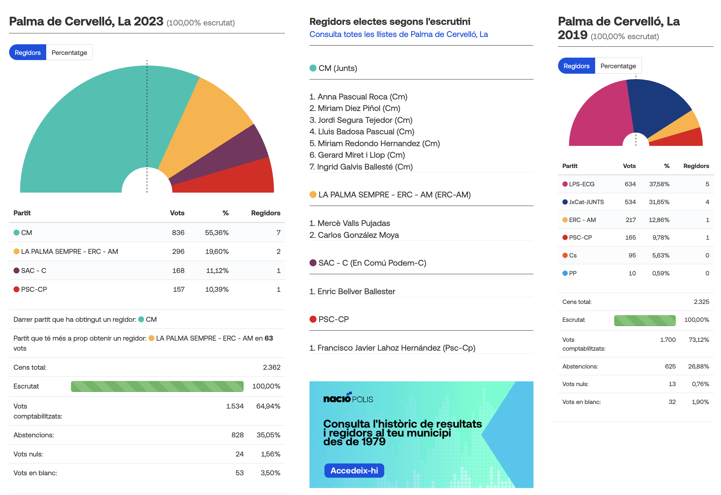Click the 2023 Escrutat green progress bar

coord(157,386)
